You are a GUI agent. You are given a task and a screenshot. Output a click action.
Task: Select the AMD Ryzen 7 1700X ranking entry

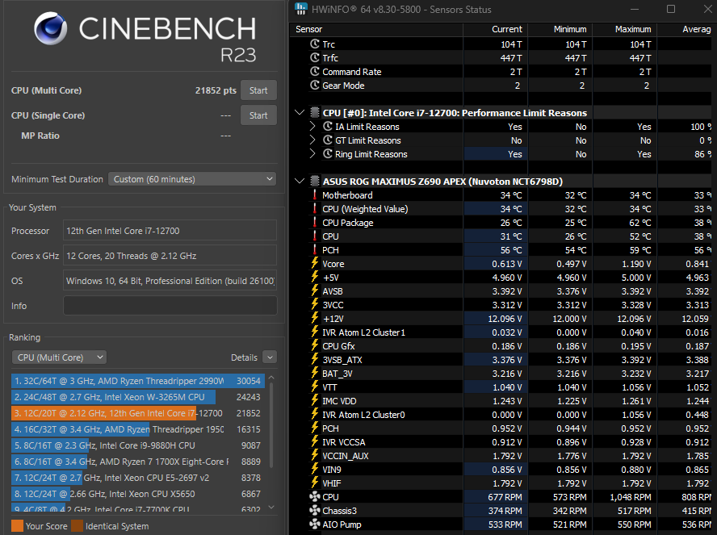coord(137,462)
